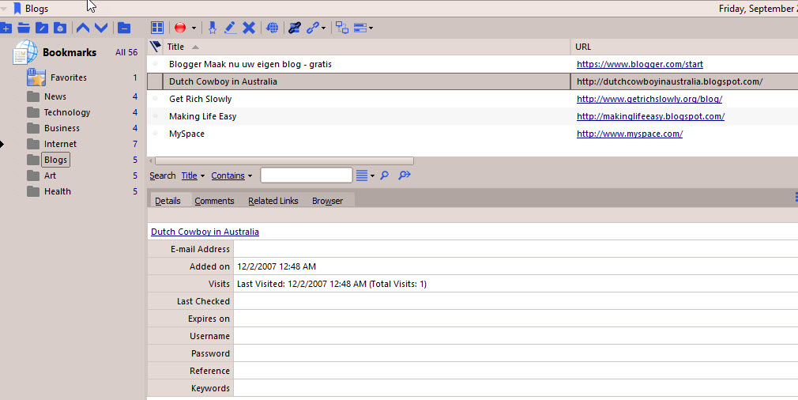The height and width of the screenshot is (400, 798).
Task: Select the Internet folder
Action: tap(60, 144)
